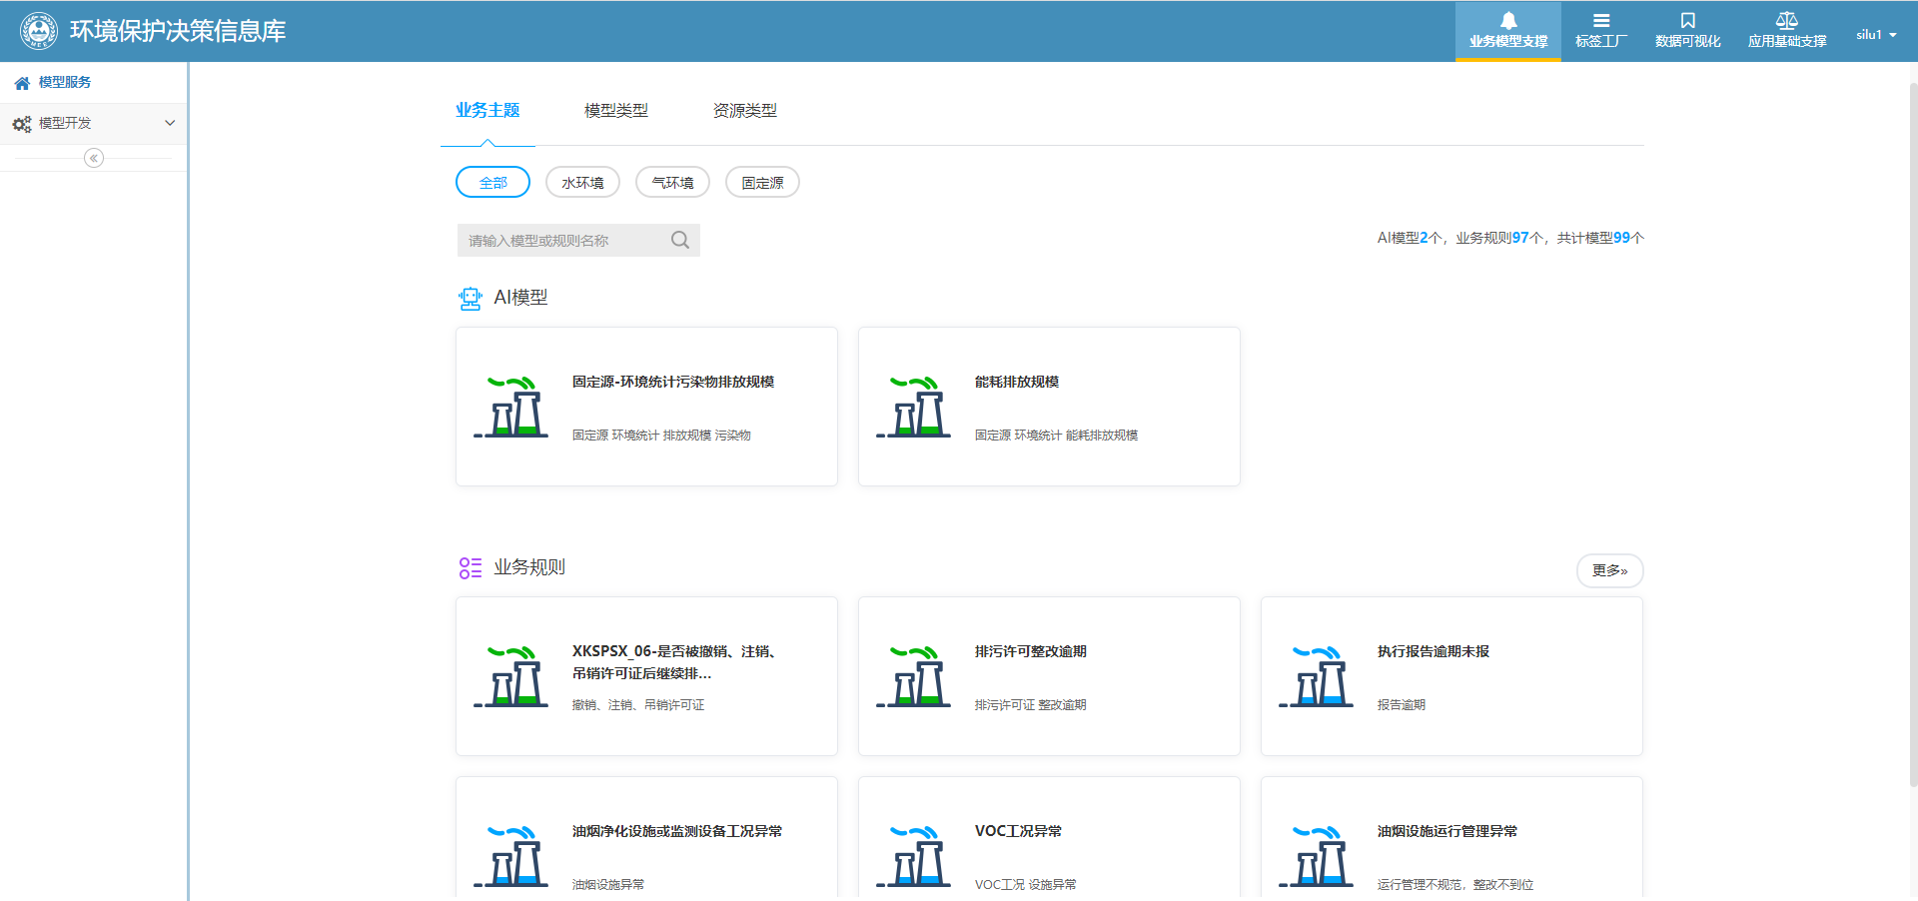The height and width of the screenshot is (901, 1918).
Task: Select the 水环境 filter pill
Action: pos(583,183)
